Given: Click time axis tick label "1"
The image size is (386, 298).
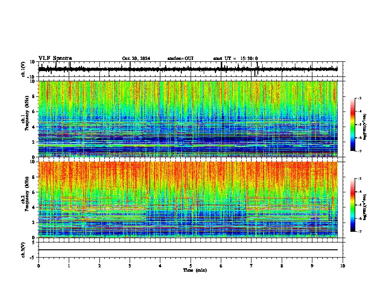Looking at the screenshot, I should pyautogui.click(x=69, y=266).
